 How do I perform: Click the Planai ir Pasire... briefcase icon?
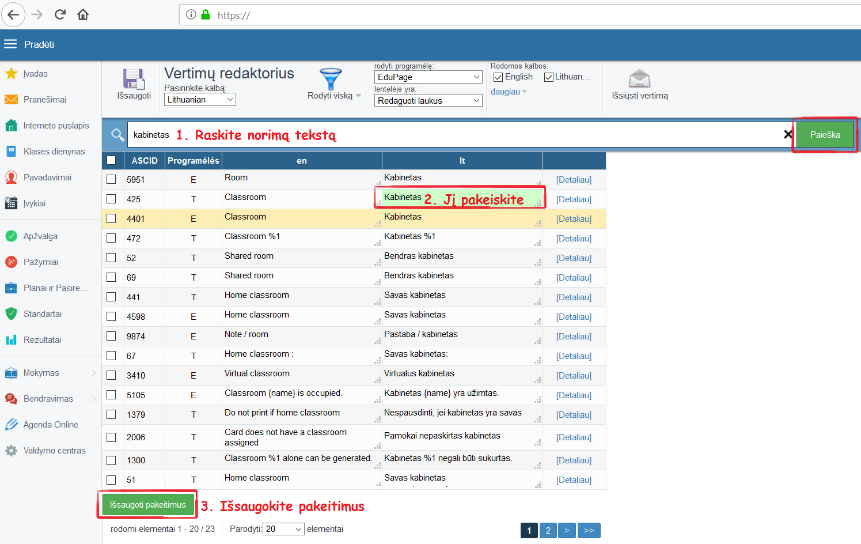pos(11,288)
